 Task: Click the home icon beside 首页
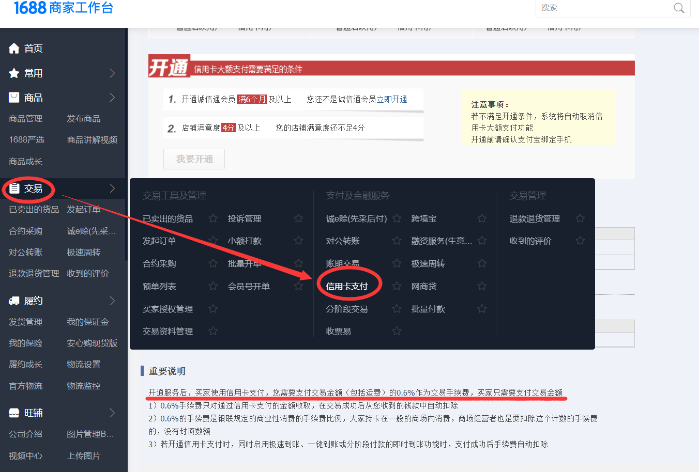[x=14, y=49]
